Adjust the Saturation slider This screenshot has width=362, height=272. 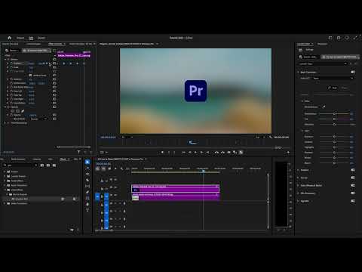coord(334,125)
